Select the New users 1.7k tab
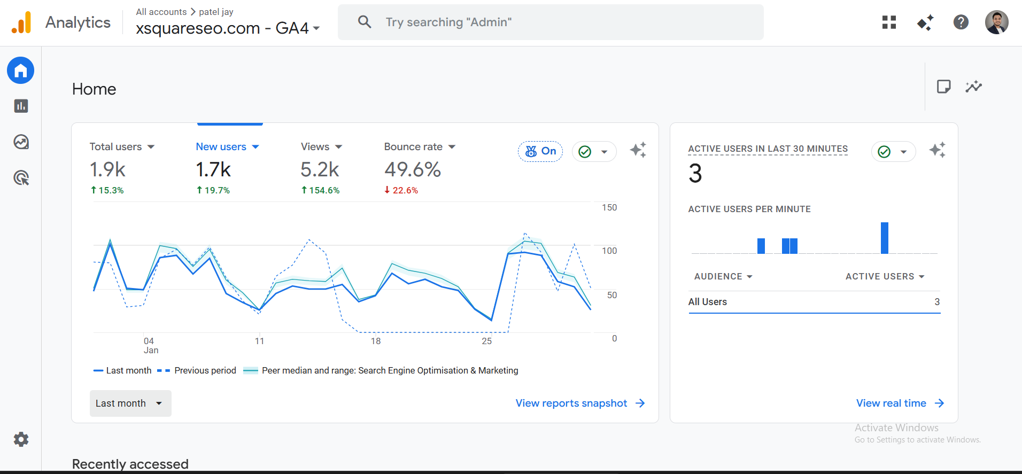 (228, 168)
